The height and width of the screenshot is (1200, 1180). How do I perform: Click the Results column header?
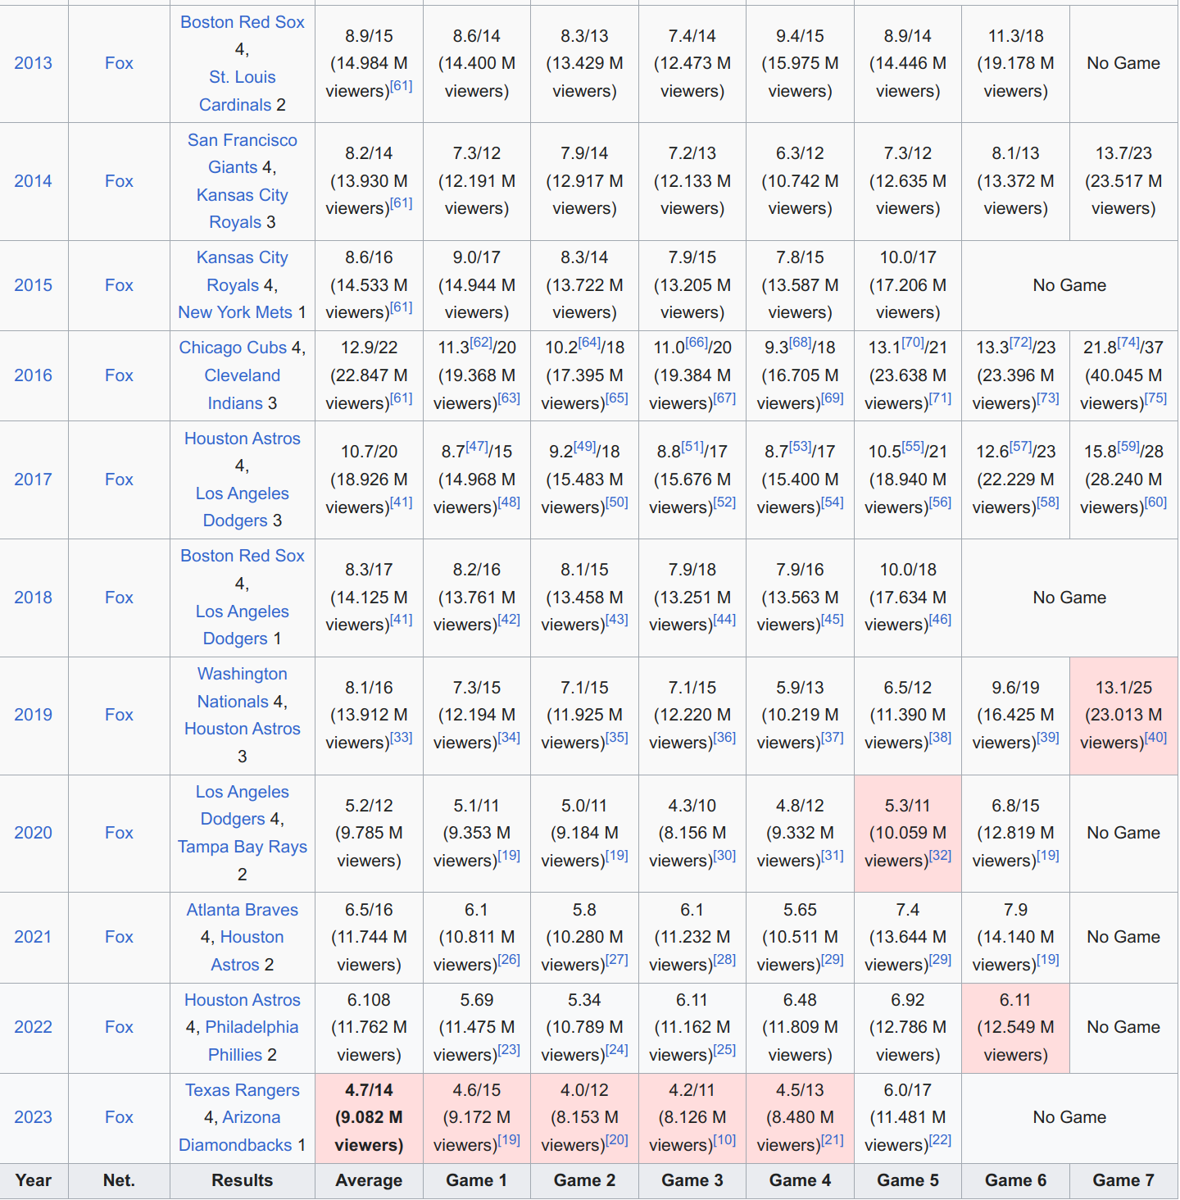point(243,1180)
